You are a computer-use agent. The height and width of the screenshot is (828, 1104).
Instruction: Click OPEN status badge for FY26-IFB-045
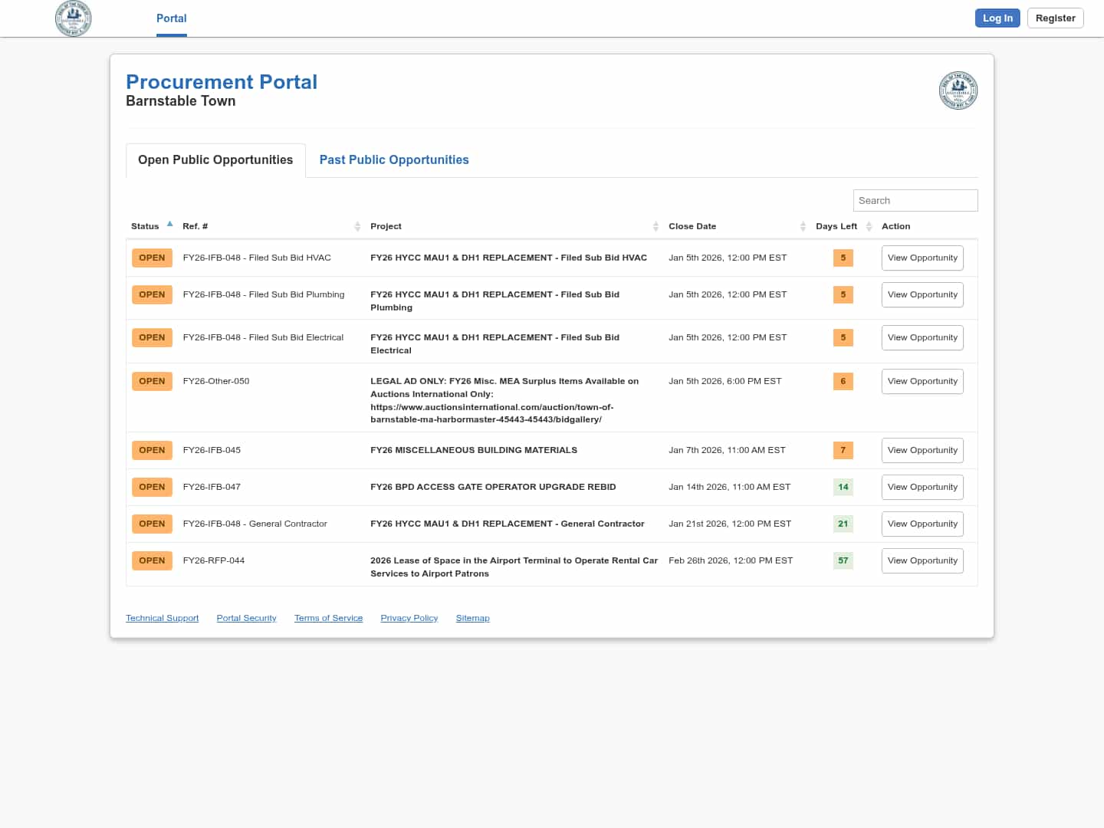(x=152, y=450)
